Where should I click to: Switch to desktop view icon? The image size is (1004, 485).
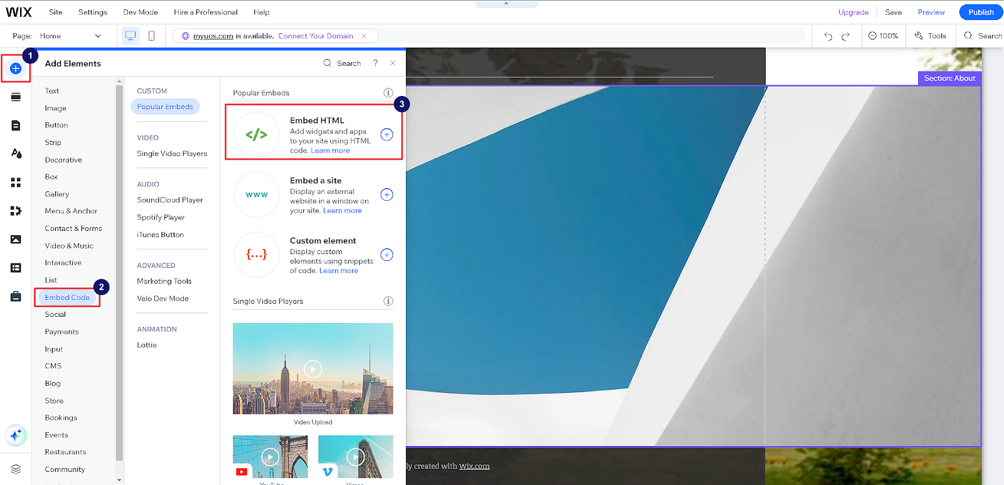coord(131,36)
